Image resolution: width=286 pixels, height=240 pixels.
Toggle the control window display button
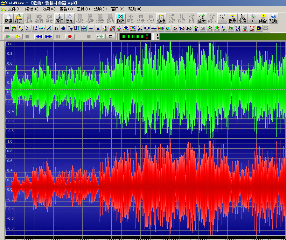tap(110, 37)
